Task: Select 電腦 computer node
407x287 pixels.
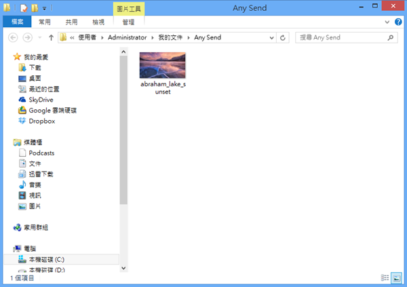Action: pyautogui.click(x=30, y=248)
